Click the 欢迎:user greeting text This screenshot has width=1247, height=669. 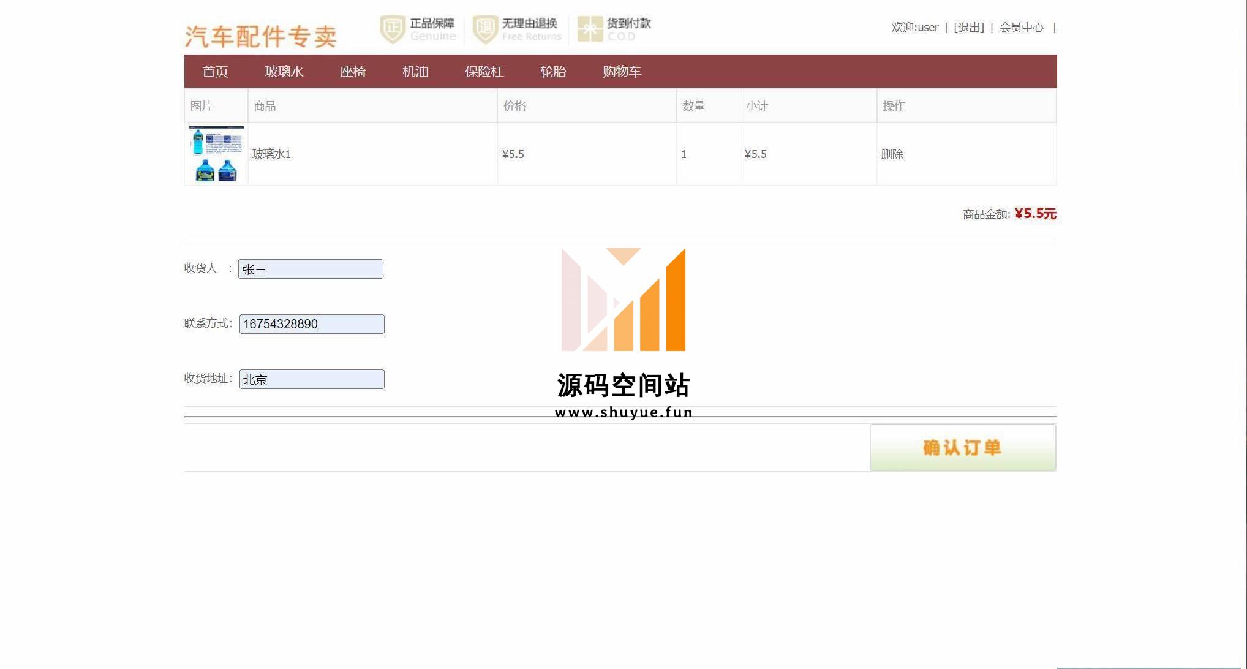point(915,28)
